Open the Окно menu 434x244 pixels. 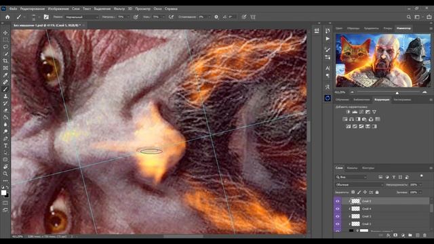[157, 9]
